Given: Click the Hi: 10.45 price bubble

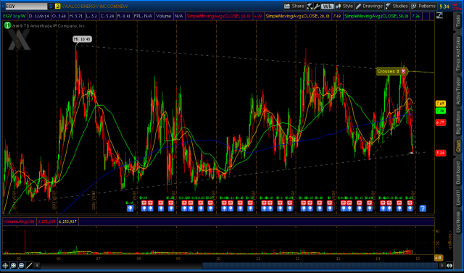Looking at the screenshot, I should 82,39.
